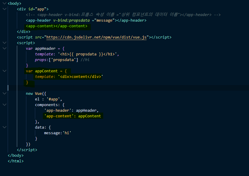The image size is (249, 176).
Task: Fold the components: { section chevron
Action: click(4, 105)
